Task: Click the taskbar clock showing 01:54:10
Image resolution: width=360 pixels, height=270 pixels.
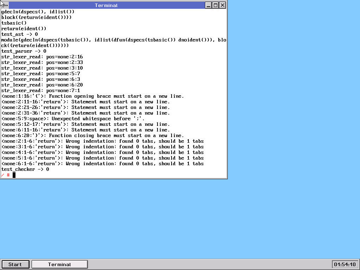Action: click(x=345, y=264)
